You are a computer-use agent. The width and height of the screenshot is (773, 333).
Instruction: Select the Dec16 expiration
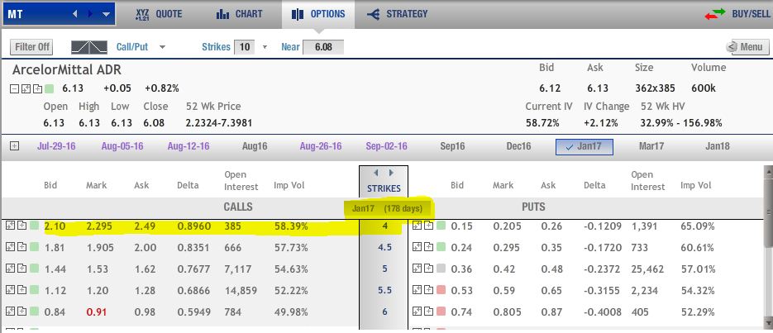pos(518,146)
